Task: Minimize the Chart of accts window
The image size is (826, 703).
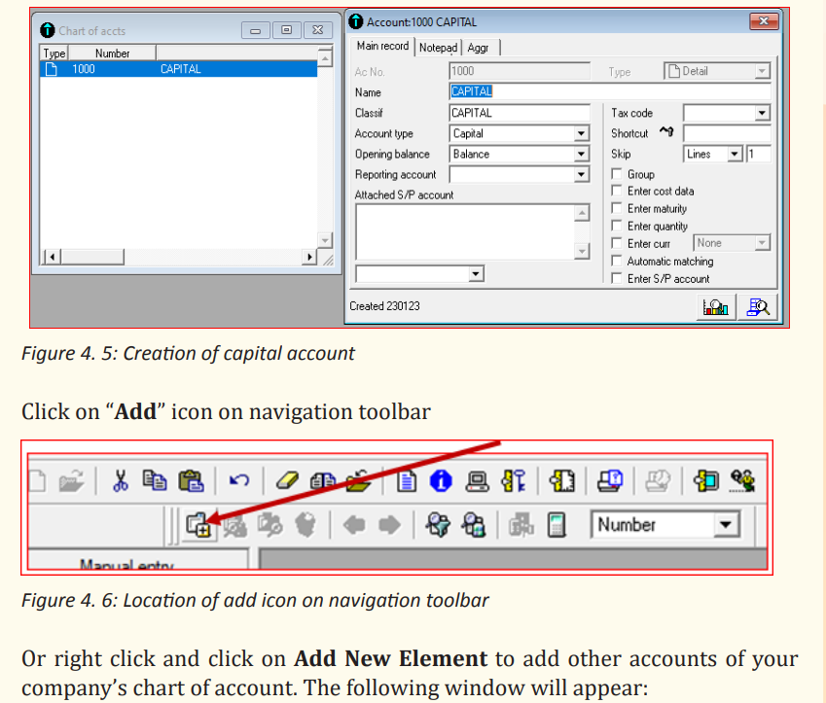Action: 256,30
